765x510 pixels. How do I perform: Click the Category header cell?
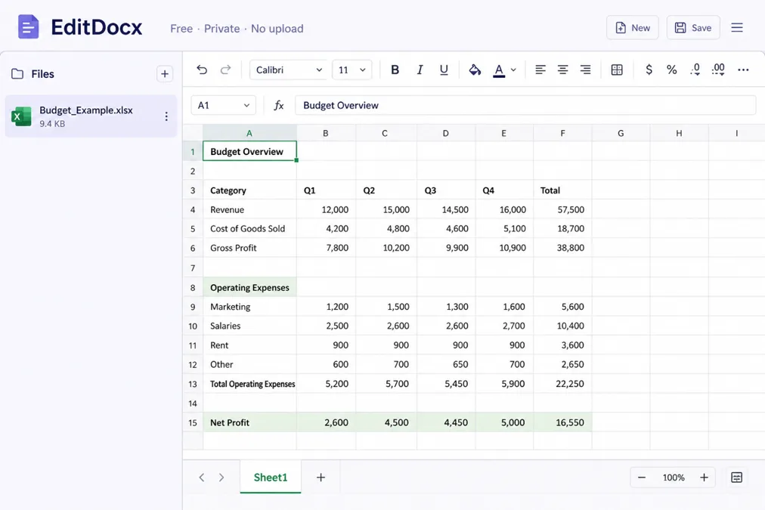tap(249, 190)
